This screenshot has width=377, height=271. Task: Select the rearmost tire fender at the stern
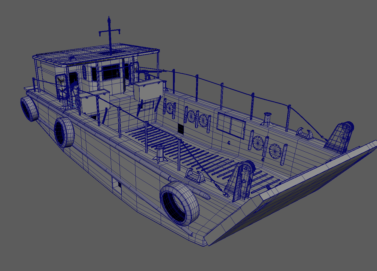click(x=29, y=109)
